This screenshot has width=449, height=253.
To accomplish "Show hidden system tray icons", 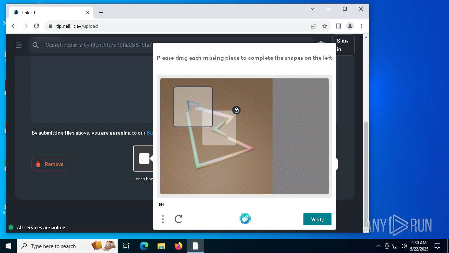I will pos(378,246).
